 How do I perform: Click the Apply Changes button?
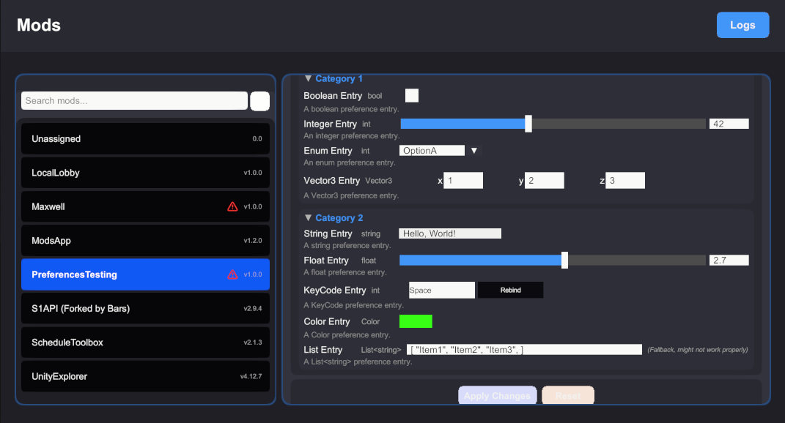coord(497,395)
